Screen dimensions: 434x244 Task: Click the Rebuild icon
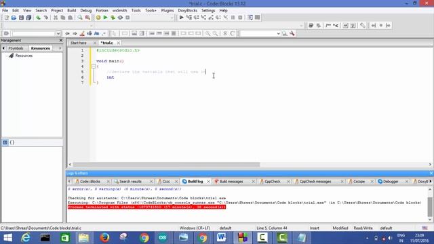pos(120,18)
